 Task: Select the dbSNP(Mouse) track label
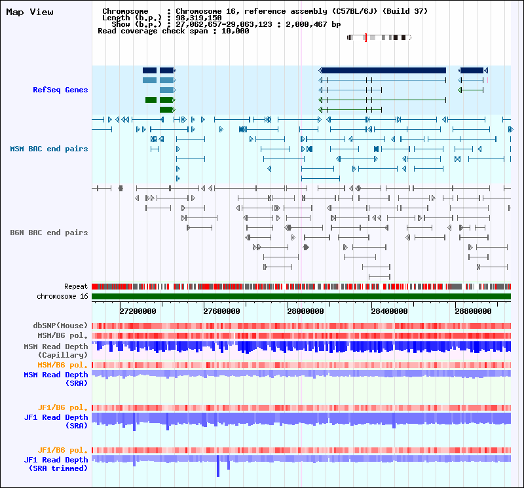coord(60,326)
